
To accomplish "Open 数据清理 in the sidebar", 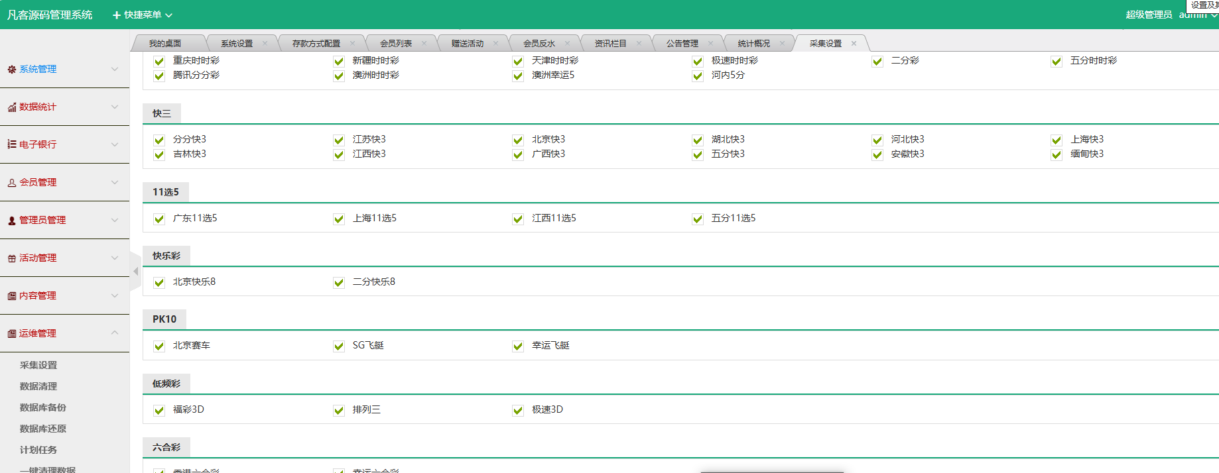I will pyautogui.click(x=38, y=386).
